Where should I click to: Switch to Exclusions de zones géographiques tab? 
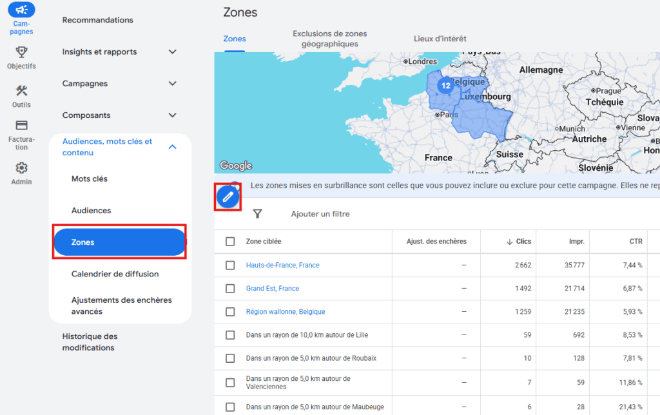point(329,39)
